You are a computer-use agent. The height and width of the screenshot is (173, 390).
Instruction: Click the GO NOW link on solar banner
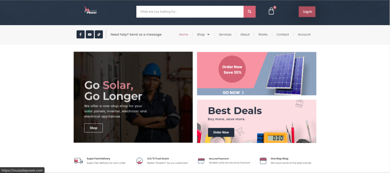233,93
